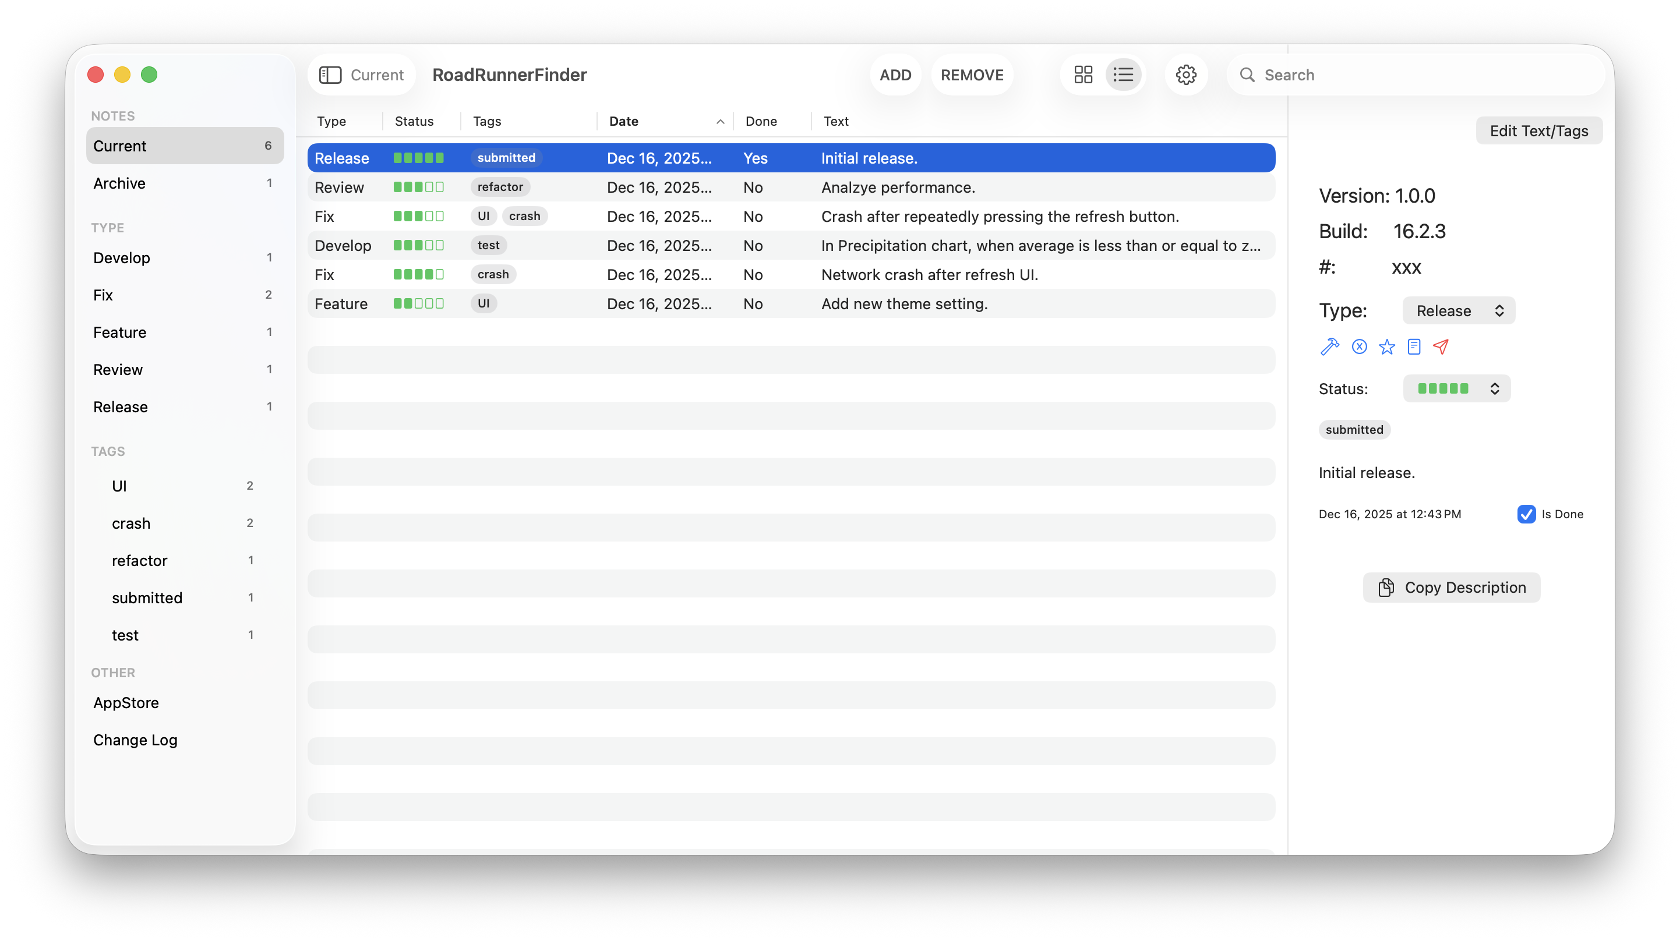Click the ADD button
The width and height of the screenshot is (1680, 941).
(x=895, y=75)
